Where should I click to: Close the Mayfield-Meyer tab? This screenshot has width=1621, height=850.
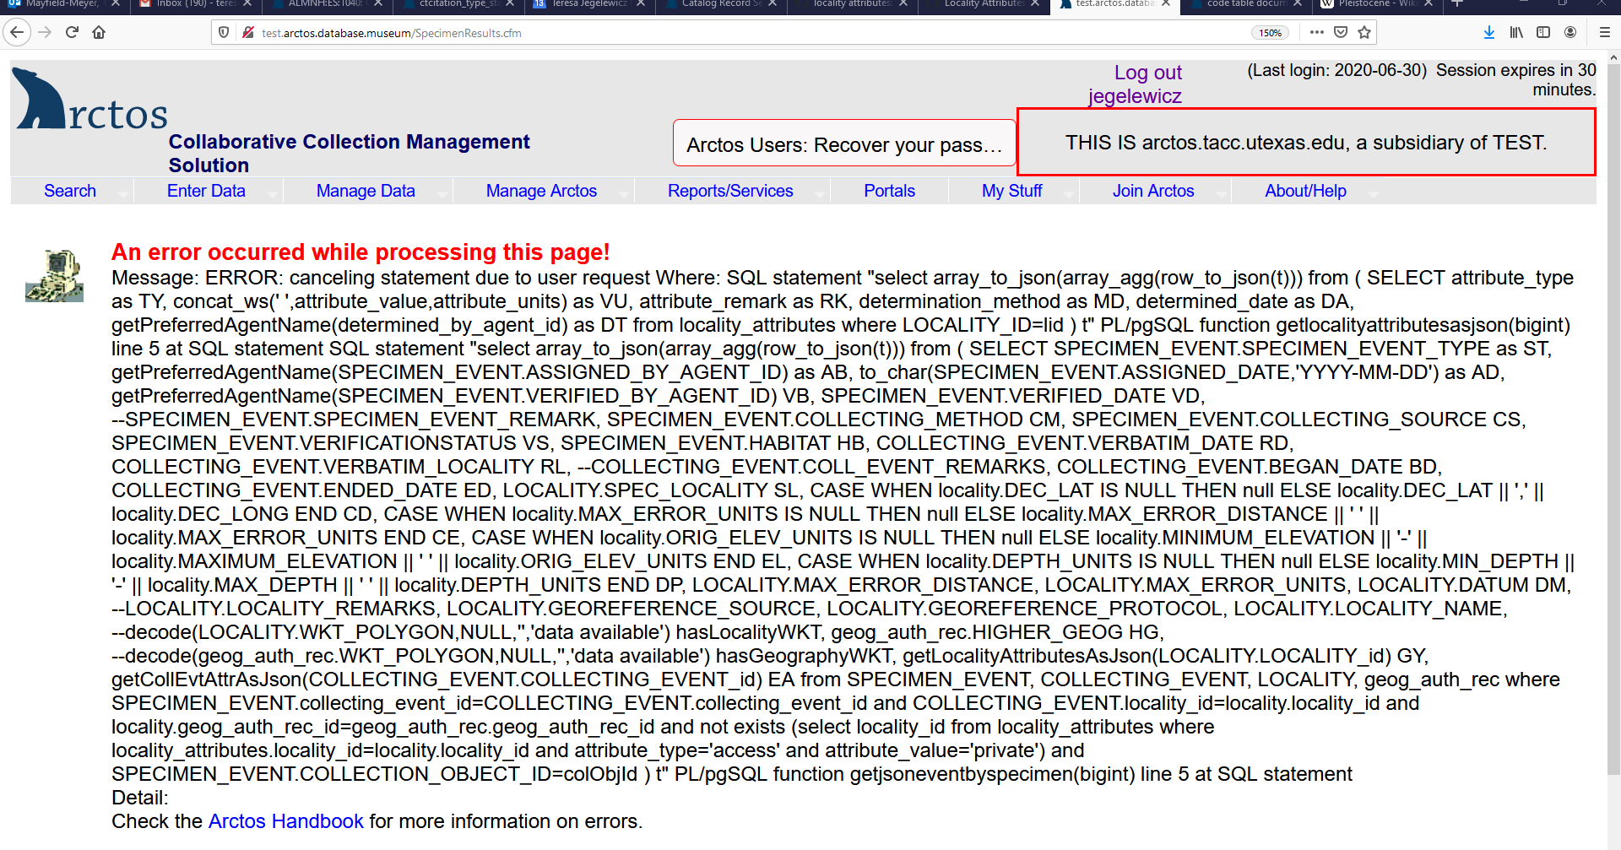pyautogui.click(x=116, y=4)
